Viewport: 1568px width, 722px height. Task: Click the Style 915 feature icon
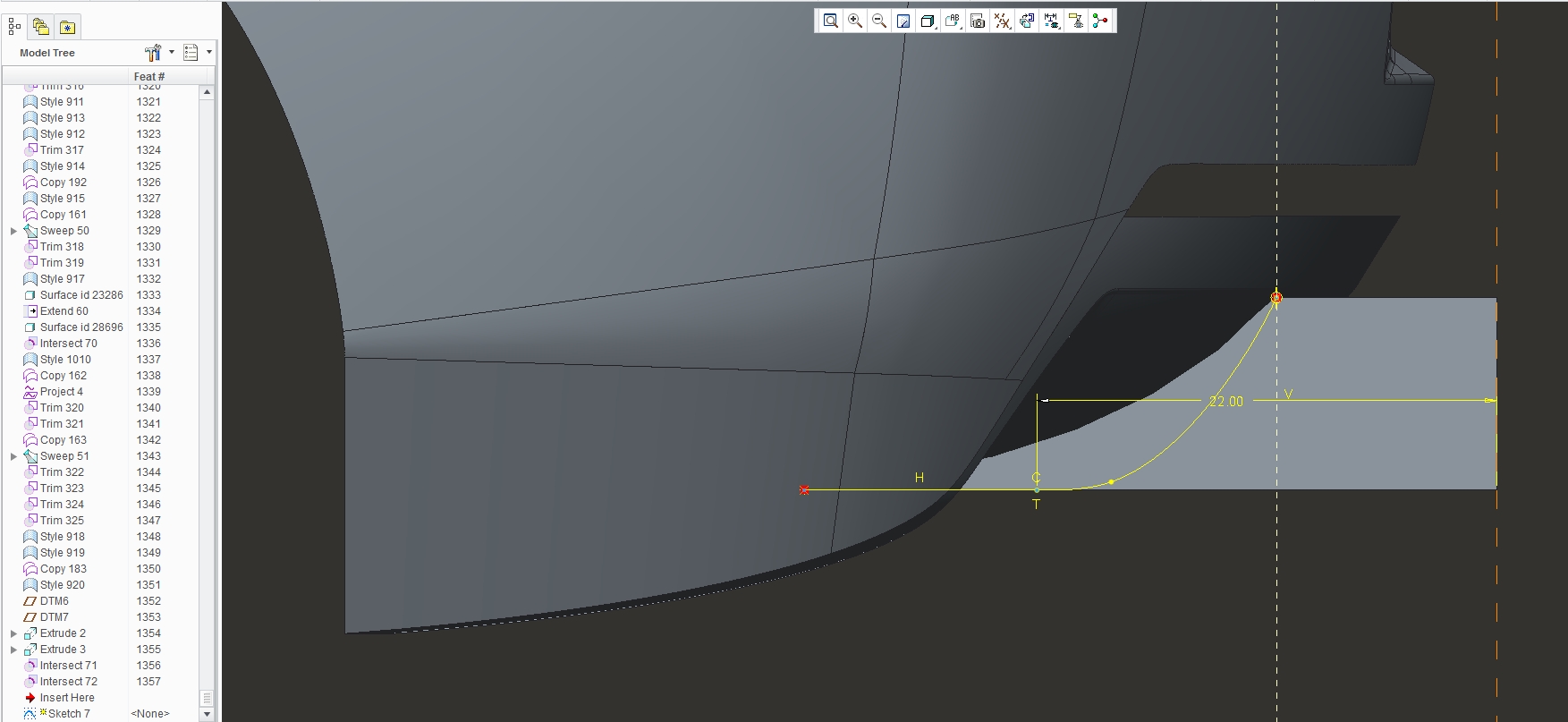(30, 199)
